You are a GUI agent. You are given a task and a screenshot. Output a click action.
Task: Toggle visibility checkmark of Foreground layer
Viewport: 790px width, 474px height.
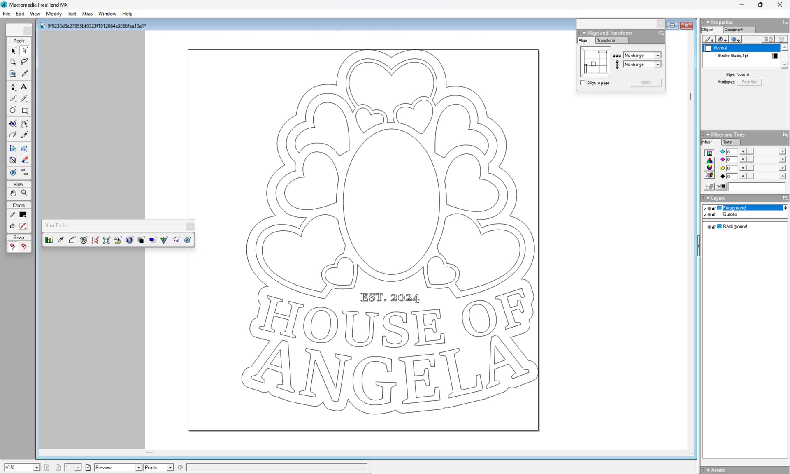pyautogui.click(x=705, y=208)
